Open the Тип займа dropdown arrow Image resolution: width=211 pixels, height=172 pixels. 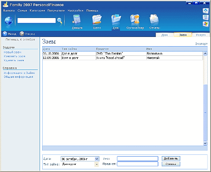point(97,164)
